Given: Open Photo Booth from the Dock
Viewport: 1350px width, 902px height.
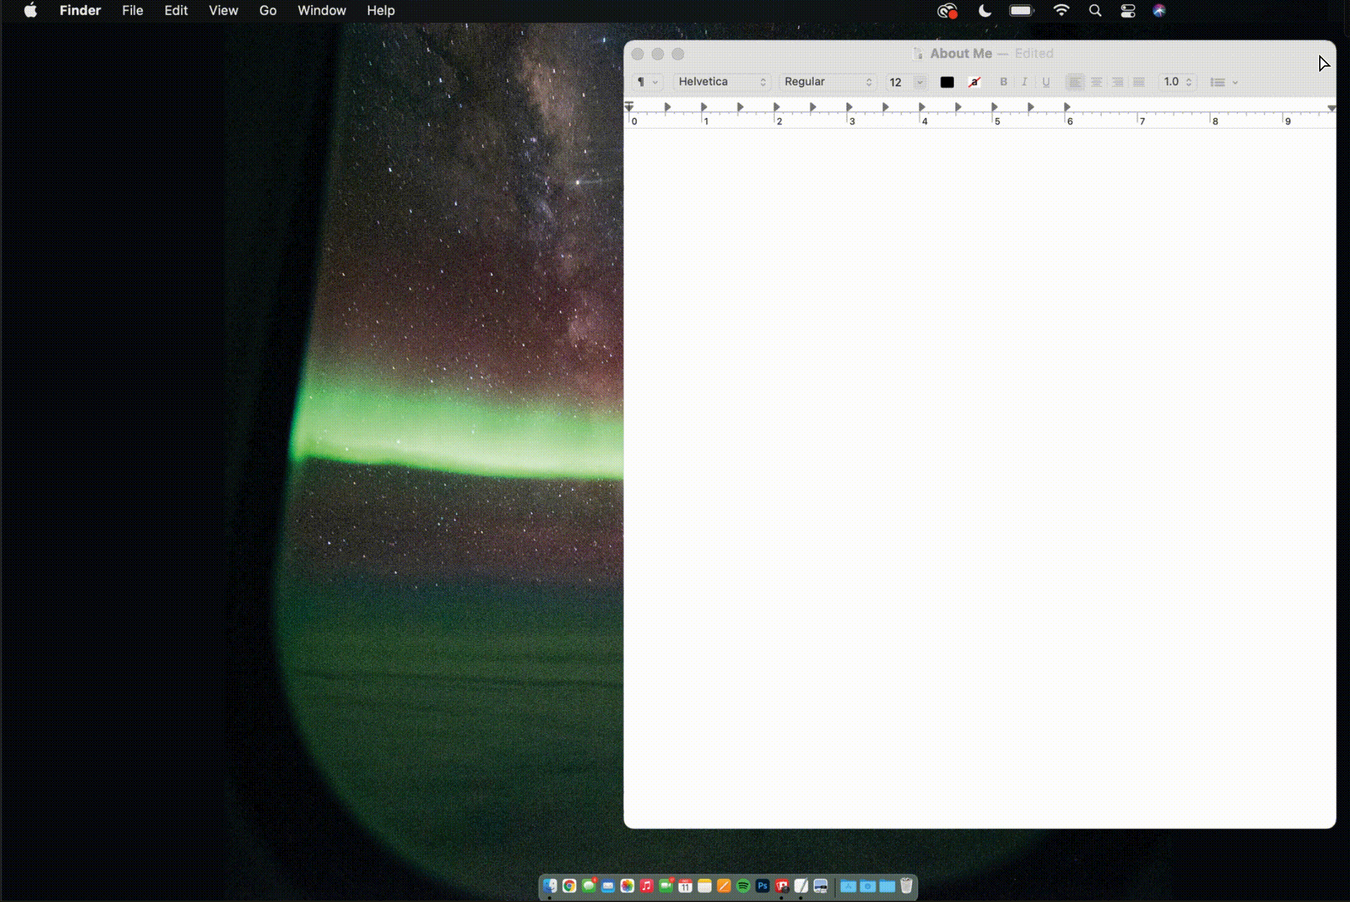Looking at the screenshot, I should click(782, 886).
